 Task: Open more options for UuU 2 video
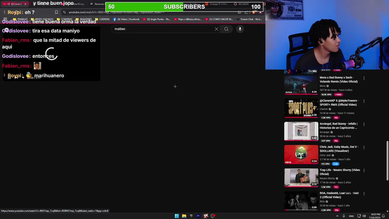point(364,194)
